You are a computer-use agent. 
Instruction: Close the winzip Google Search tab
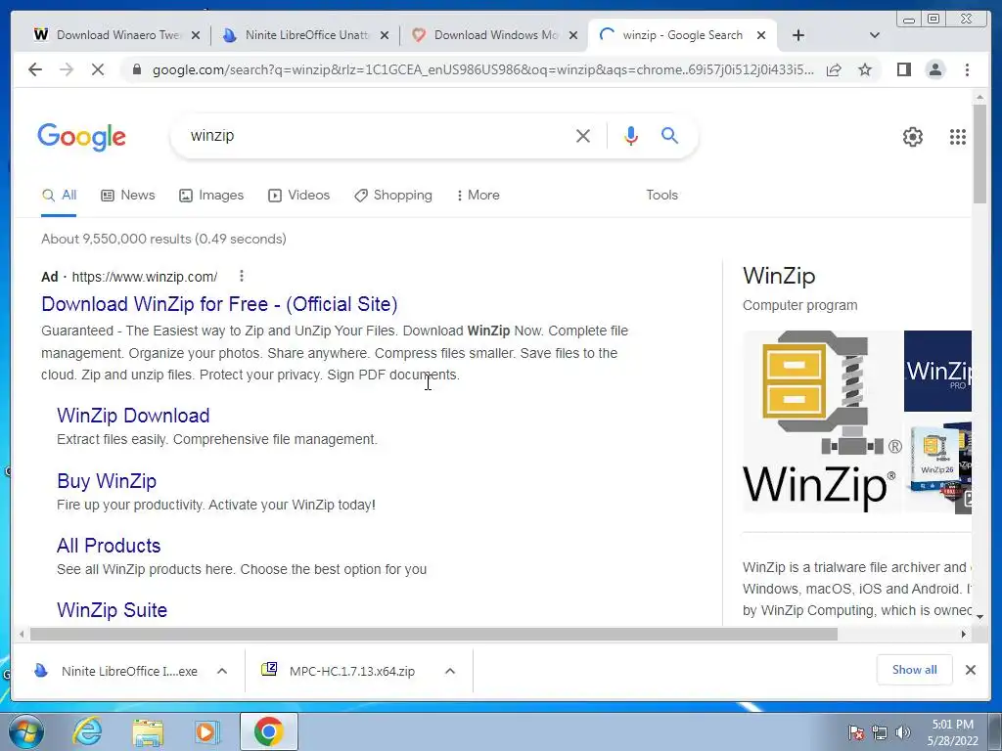[x=761, y=36]
